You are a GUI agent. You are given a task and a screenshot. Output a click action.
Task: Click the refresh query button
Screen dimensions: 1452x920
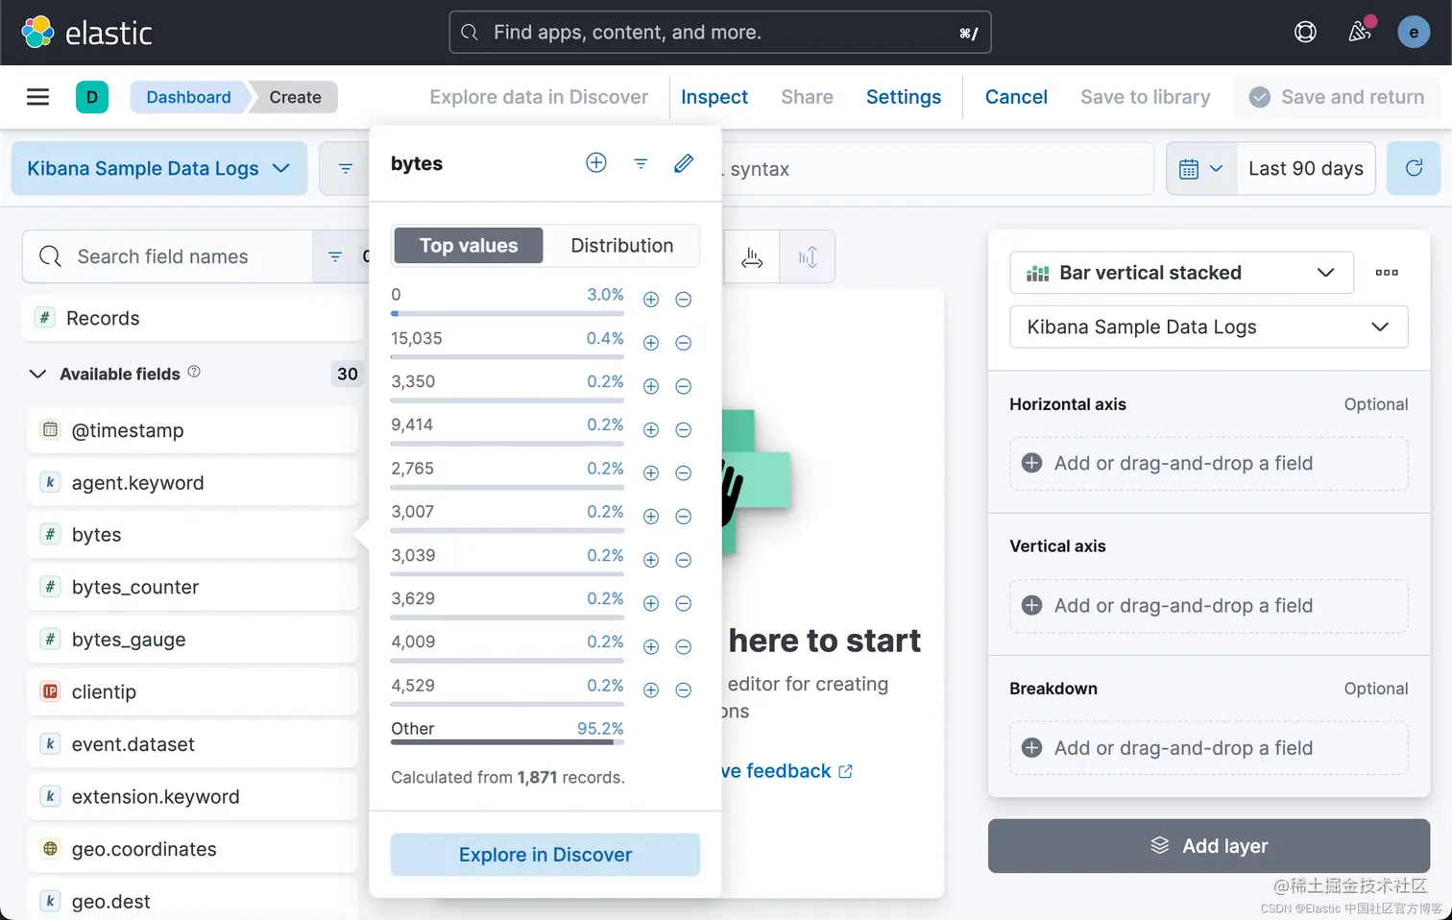point(1414,168)
